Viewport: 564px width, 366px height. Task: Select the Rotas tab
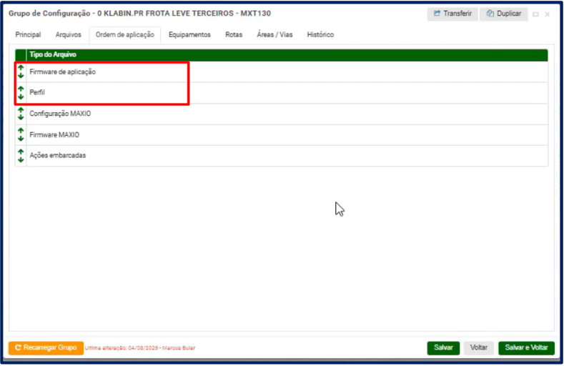pos(234,34)
